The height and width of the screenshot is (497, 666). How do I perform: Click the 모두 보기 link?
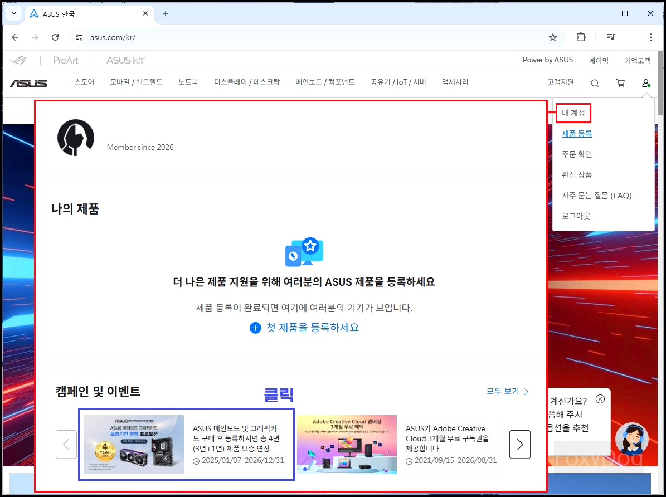point(507,391)
